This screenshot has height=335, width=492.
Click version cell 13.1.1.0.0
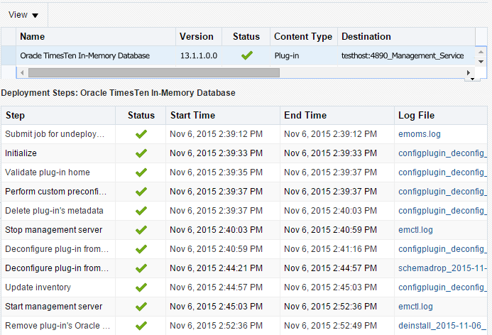pos(199,55)
